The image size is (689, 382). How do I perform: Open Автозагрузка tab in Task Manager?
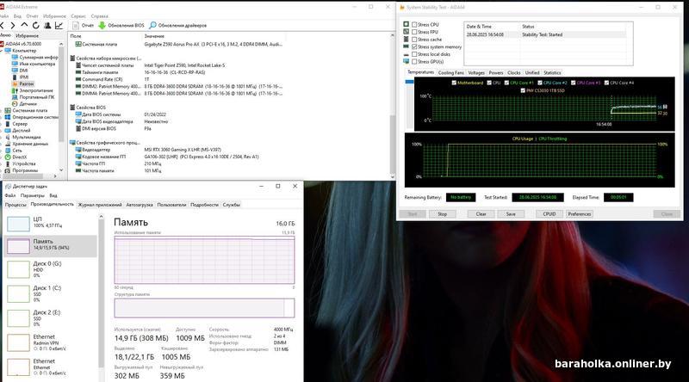pos(140,205)
